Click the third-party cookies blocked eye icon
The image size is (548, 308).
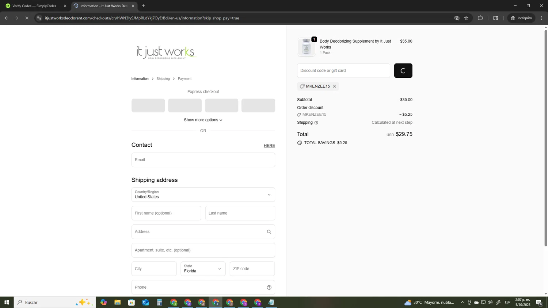coord(457,18)
